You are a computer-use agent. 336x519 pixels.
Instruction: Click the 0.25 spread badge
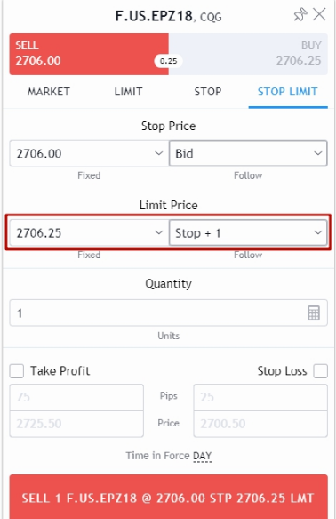pos(169,61)
